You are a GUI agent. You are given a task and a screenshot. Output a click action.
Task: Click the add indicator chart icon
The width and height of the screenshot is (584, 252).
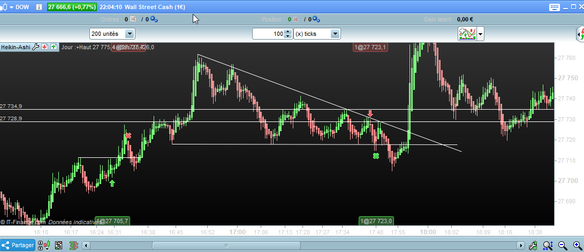pyautogui.click(x=467, y=34)
